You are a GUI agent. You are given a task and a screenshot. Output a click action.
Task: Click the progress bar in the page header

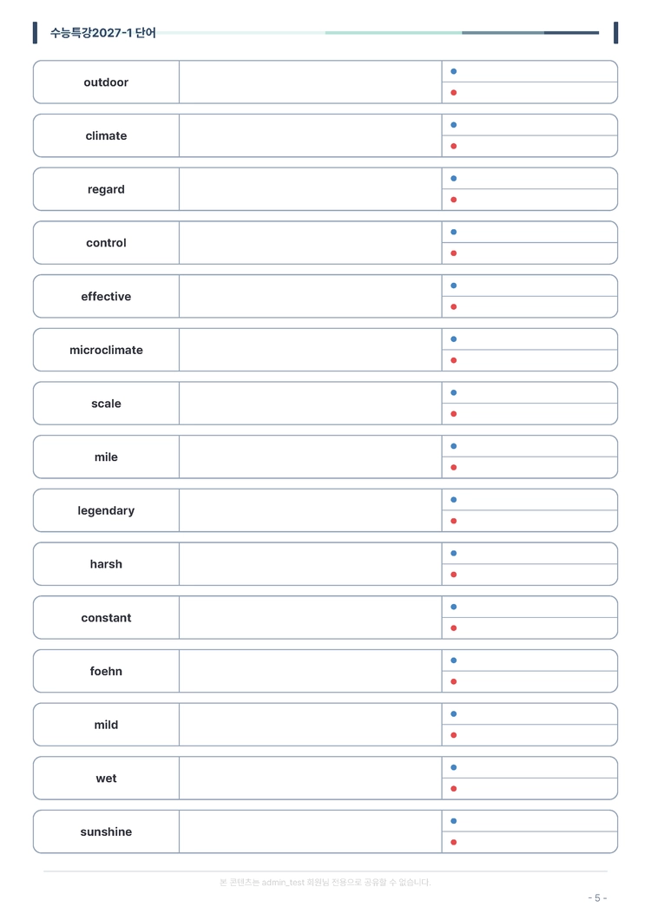(378, 33)
